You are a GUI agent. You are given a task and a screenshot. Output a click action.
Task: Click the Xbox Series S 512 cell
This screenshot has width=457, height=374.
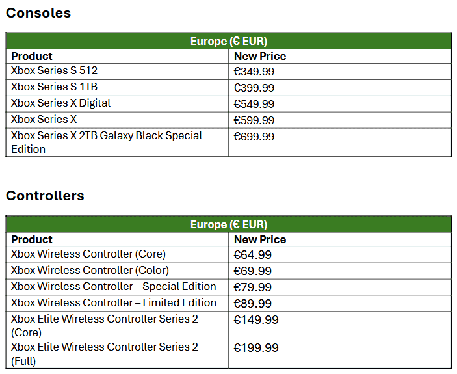point(55,70)
